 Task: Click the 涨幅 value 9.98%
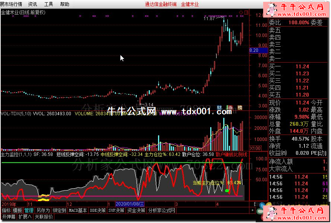point(302,117)
